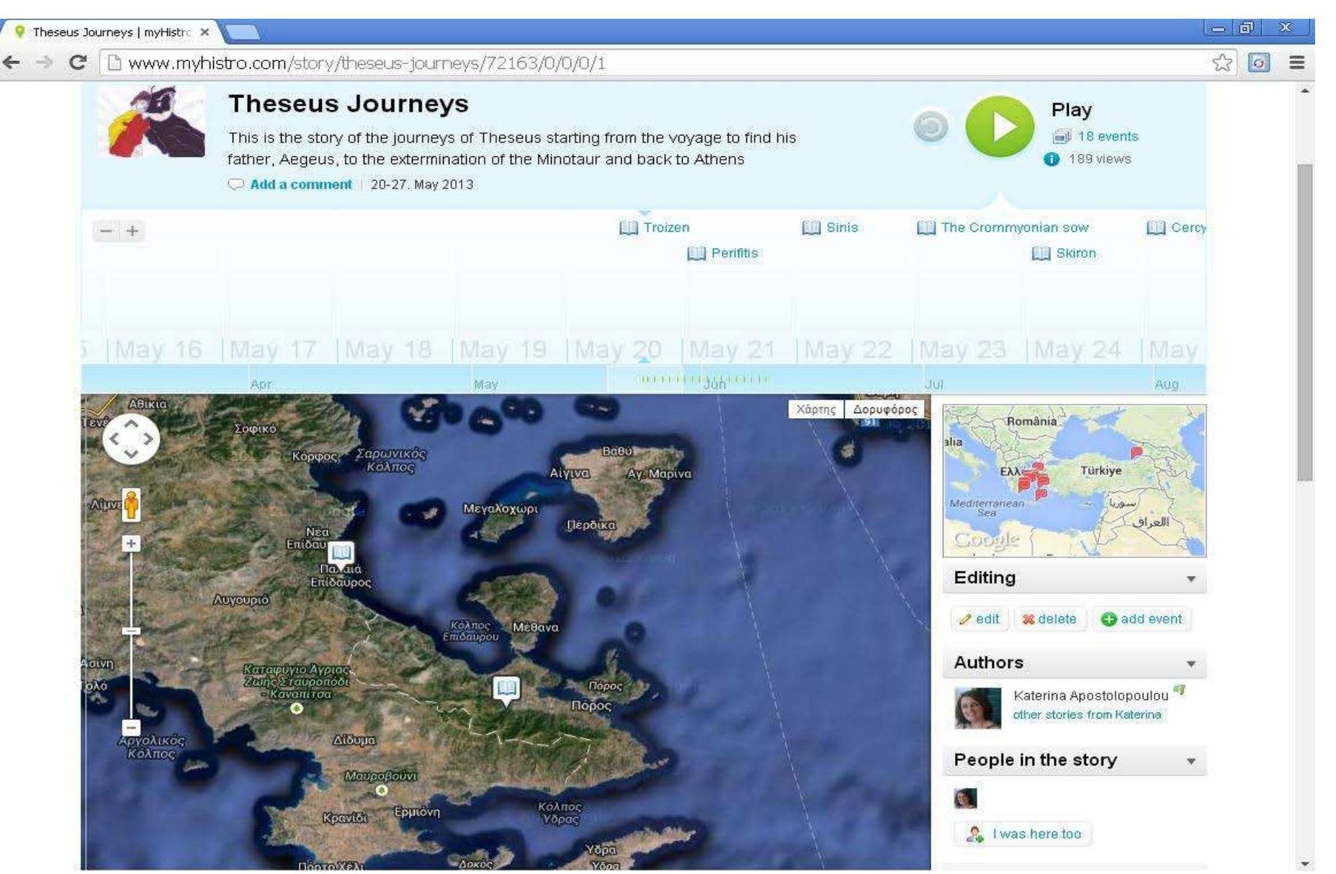
Task: Click the map pan compass control
Action: point(133,438)
